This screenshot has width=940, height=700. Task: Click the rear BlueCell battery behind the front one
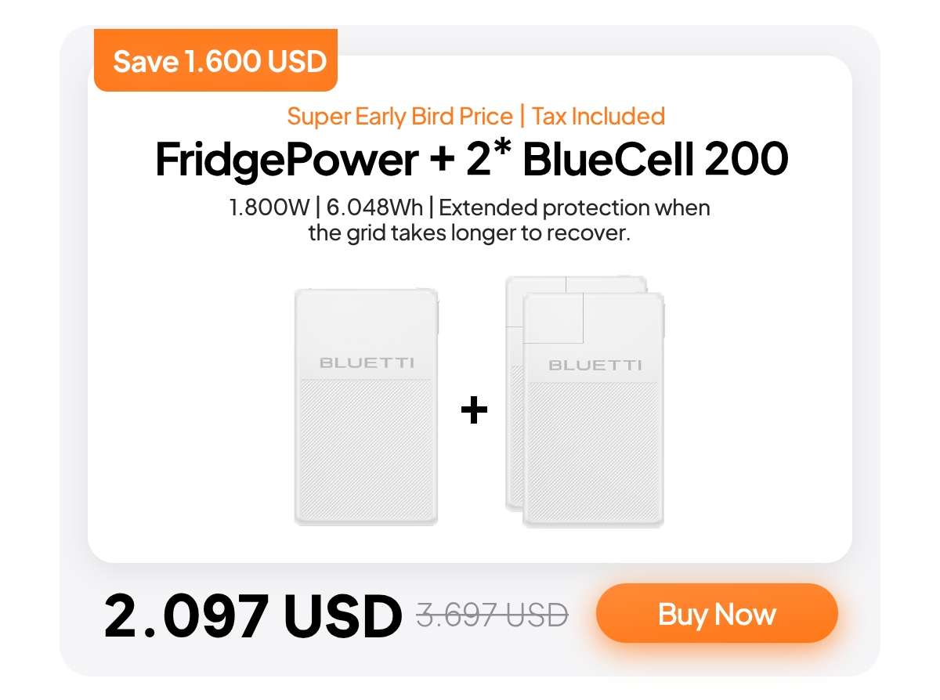pyautogui.click(x=607, y=283)
